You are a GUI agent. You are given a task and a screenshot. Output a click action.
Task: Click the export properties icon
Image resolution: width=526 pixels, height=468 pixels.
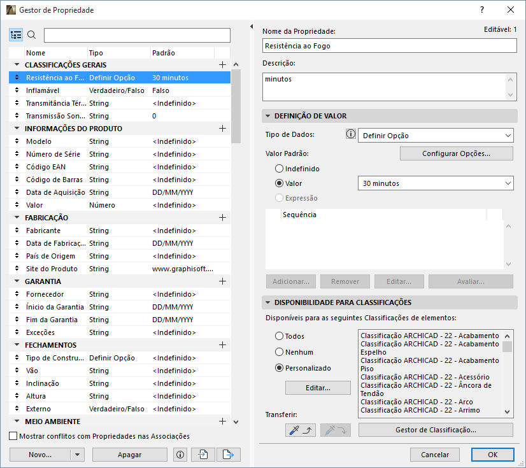228,455
